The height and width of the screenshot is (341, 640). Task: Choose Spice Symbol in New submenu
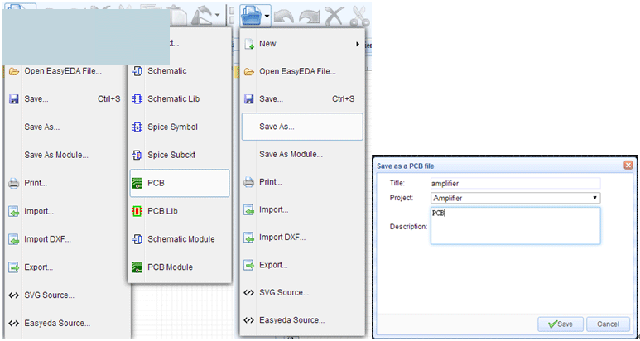180,127
